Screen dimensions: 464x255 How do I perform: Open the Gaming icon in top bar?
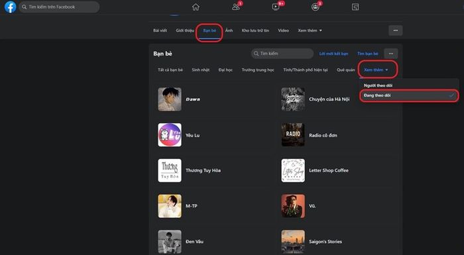click(355, 7)
